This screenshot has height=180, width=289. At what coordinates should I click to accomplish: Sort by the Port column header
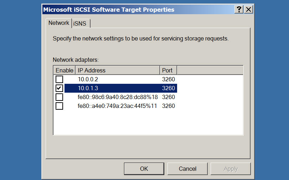168,70
